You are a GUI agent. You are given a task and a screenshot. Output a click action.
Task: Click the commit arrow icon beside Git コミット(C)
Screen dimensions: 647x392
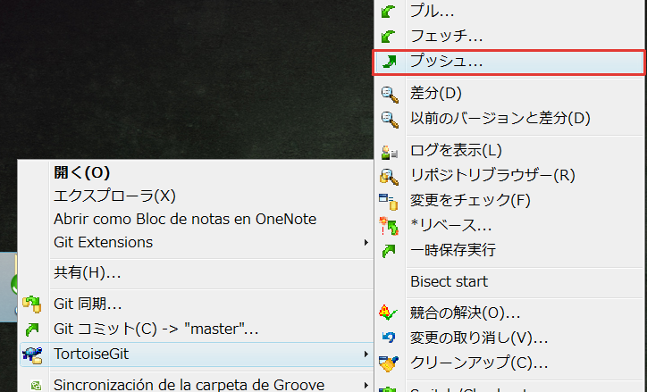point(32,329)
